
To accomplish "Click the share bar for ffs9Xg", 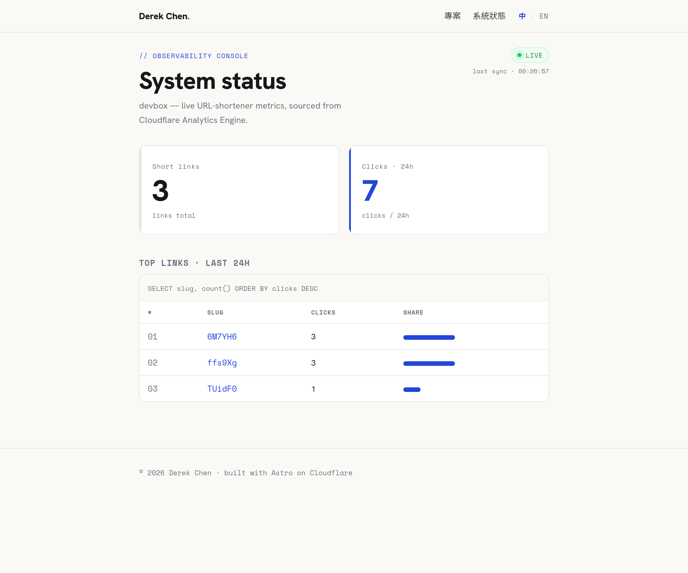I will coord(429,364).
